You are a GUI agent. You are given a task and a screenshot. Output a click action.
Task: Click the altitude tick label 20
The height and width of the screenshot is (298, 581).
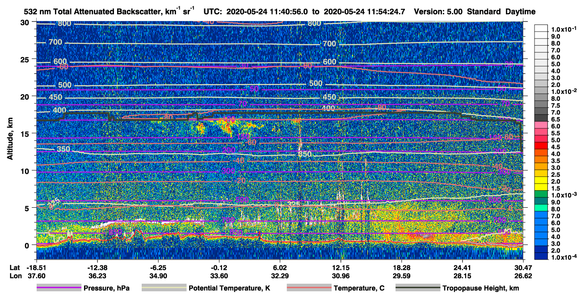click(x=25, y=96)
